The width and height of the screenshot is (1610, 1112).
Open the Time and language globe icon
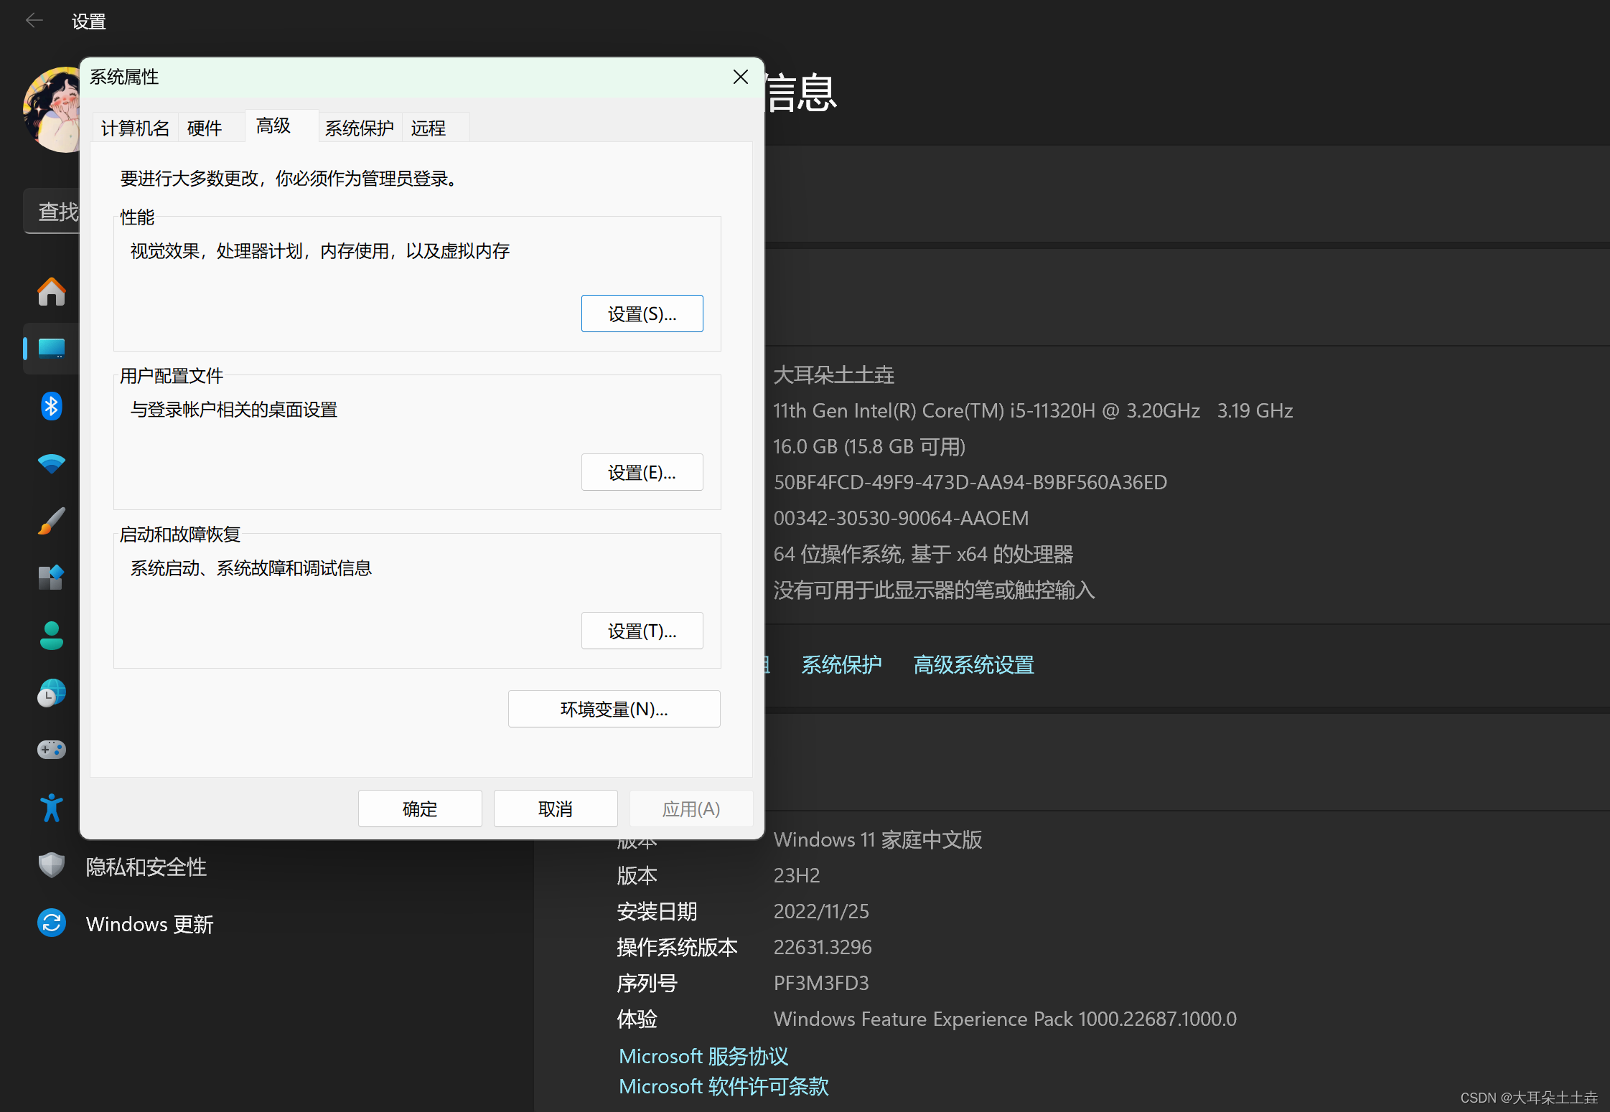(x=51, y=693)
